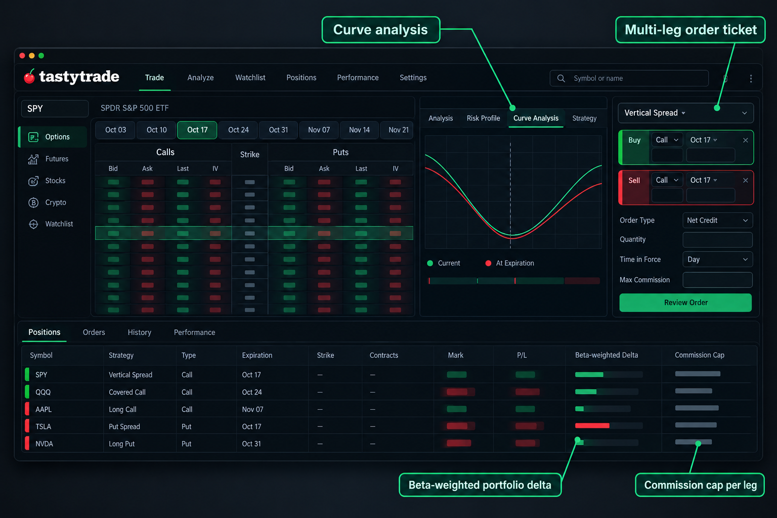Viewport: 777px width, 518px height.
Task: Select the Nov 14 expiration
Action: (x=359, y=130)
